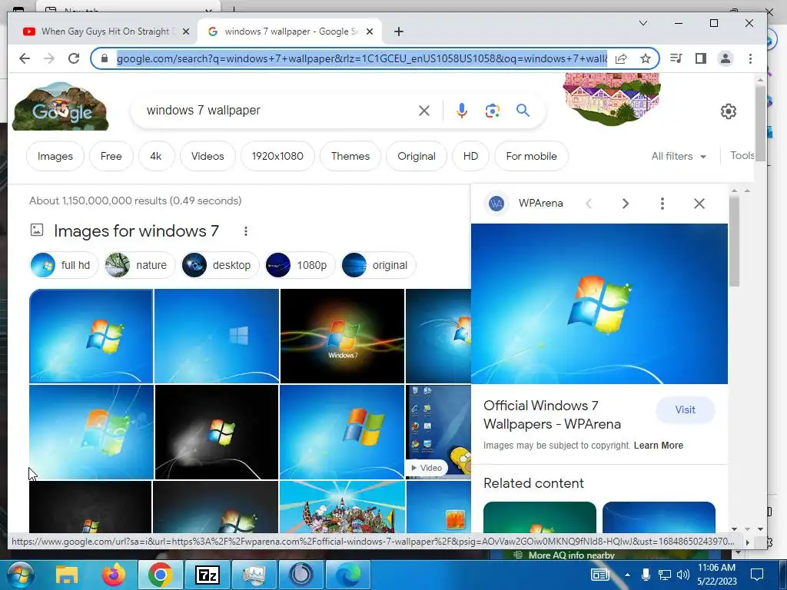Select the HD filter chip
The width and height of the screenshot is (787, 590).
pos(471,156)
